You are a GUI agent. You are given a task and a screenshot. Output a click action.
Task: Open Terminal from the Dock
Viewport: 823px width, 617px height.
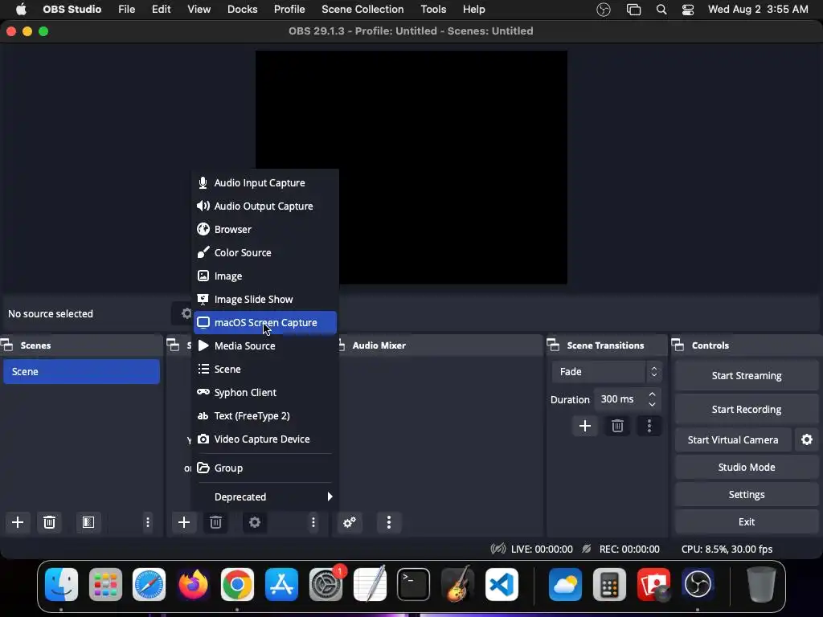pyautogui.click(x=414, y=585)
